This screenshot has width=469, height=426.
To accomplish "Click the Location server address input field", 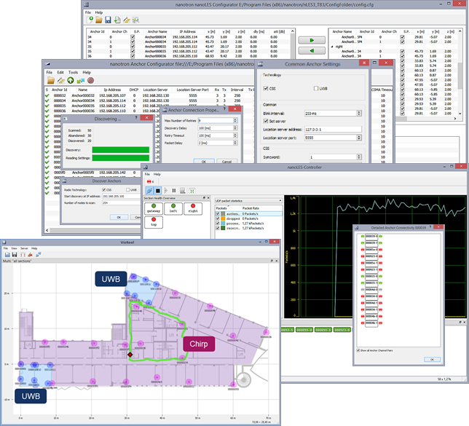I will [333, 130].
